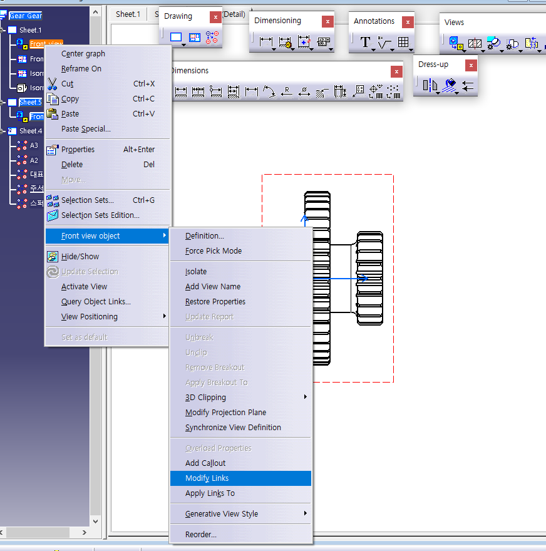Screen dimensions: 546x551
Task: Click the Diameter Dimensions icon
Action: pyautogui.click(x=304, y=91)
